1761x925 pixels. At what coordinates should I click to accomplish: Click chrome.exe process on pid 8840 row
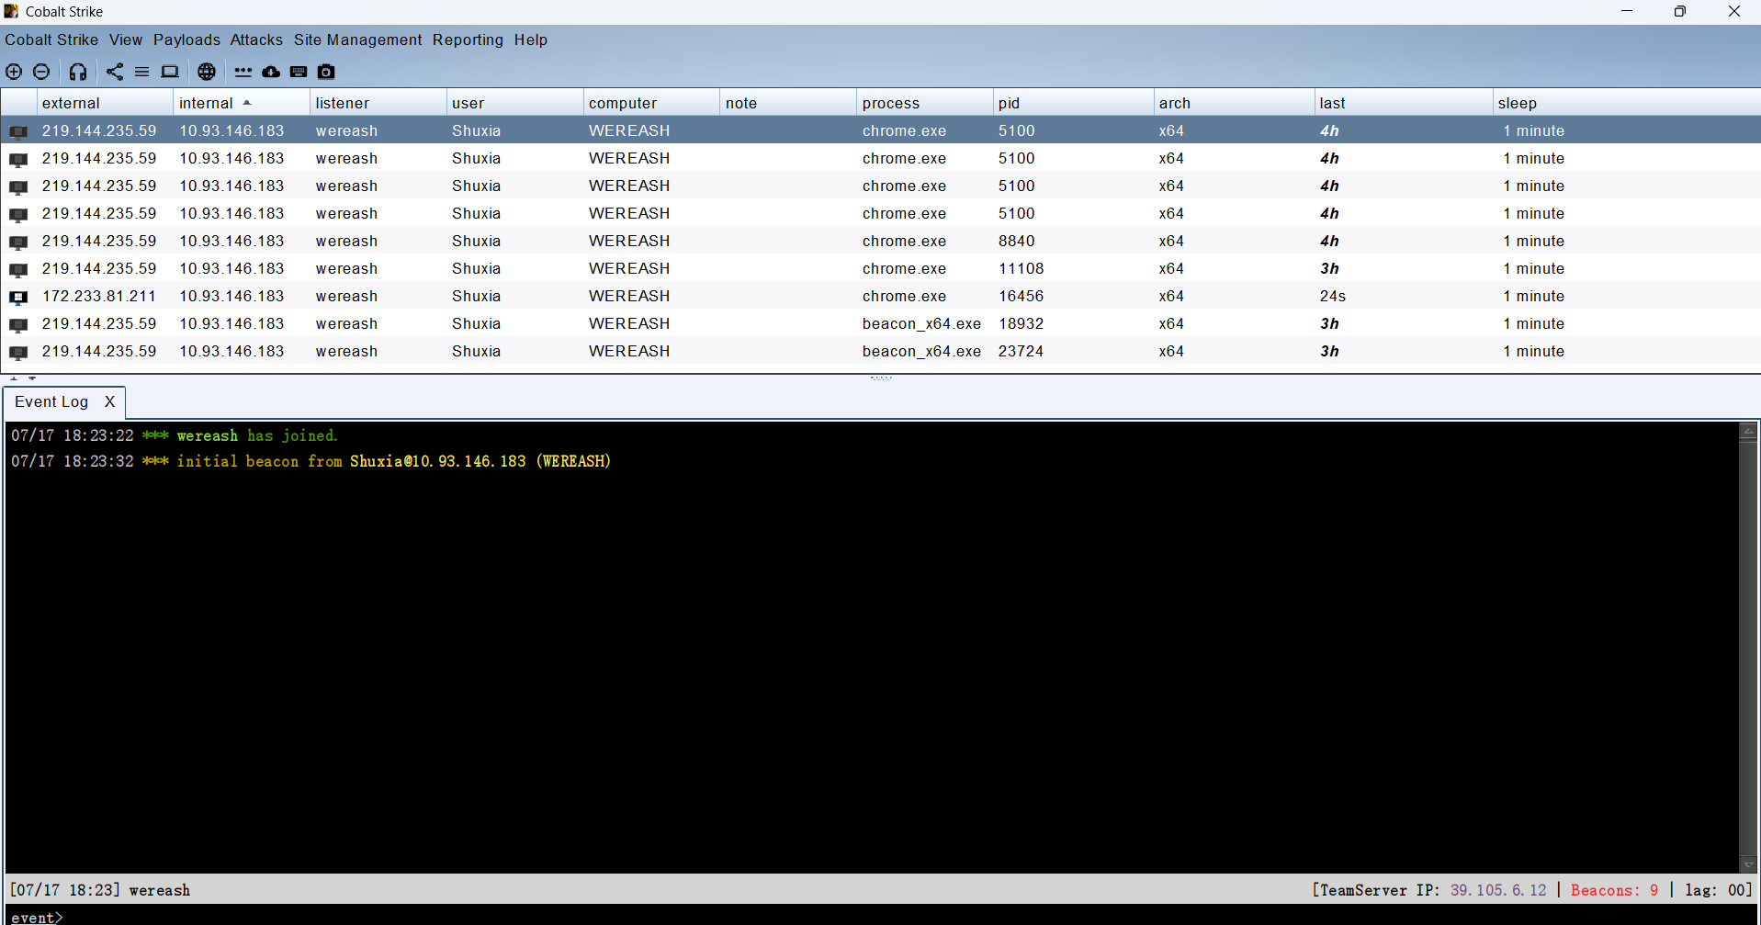pyautogui.click(x=904, y=241)
